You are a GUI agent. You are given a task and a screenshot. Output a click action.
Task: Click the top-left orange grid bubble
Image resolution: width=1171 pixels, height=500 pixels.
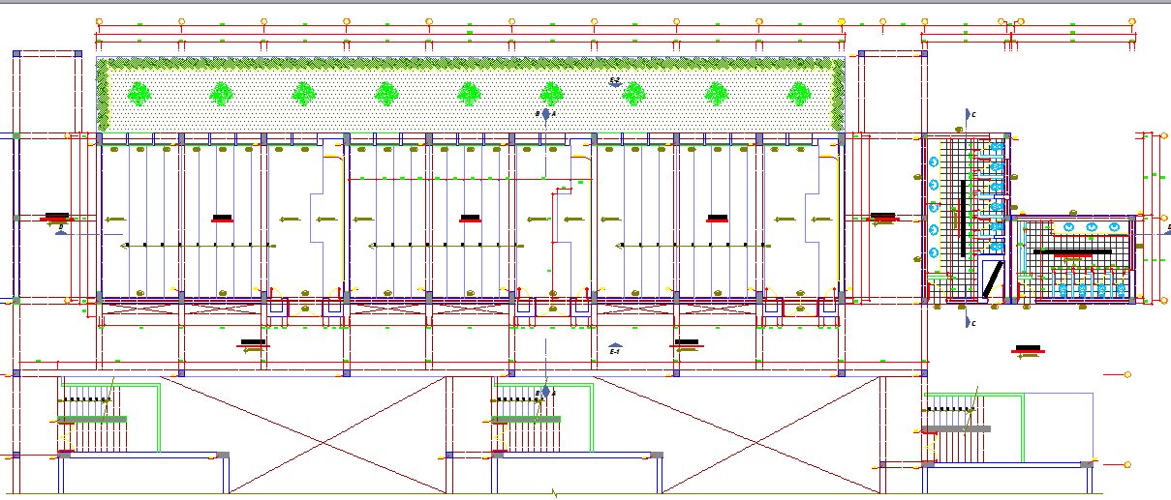[99, 20]
